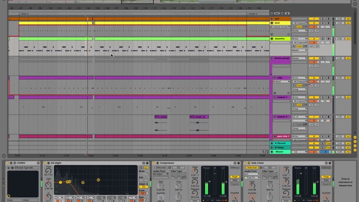Go to previous locator arrow
This screenshot has height=202, width=359.
(x=271, y=13)
